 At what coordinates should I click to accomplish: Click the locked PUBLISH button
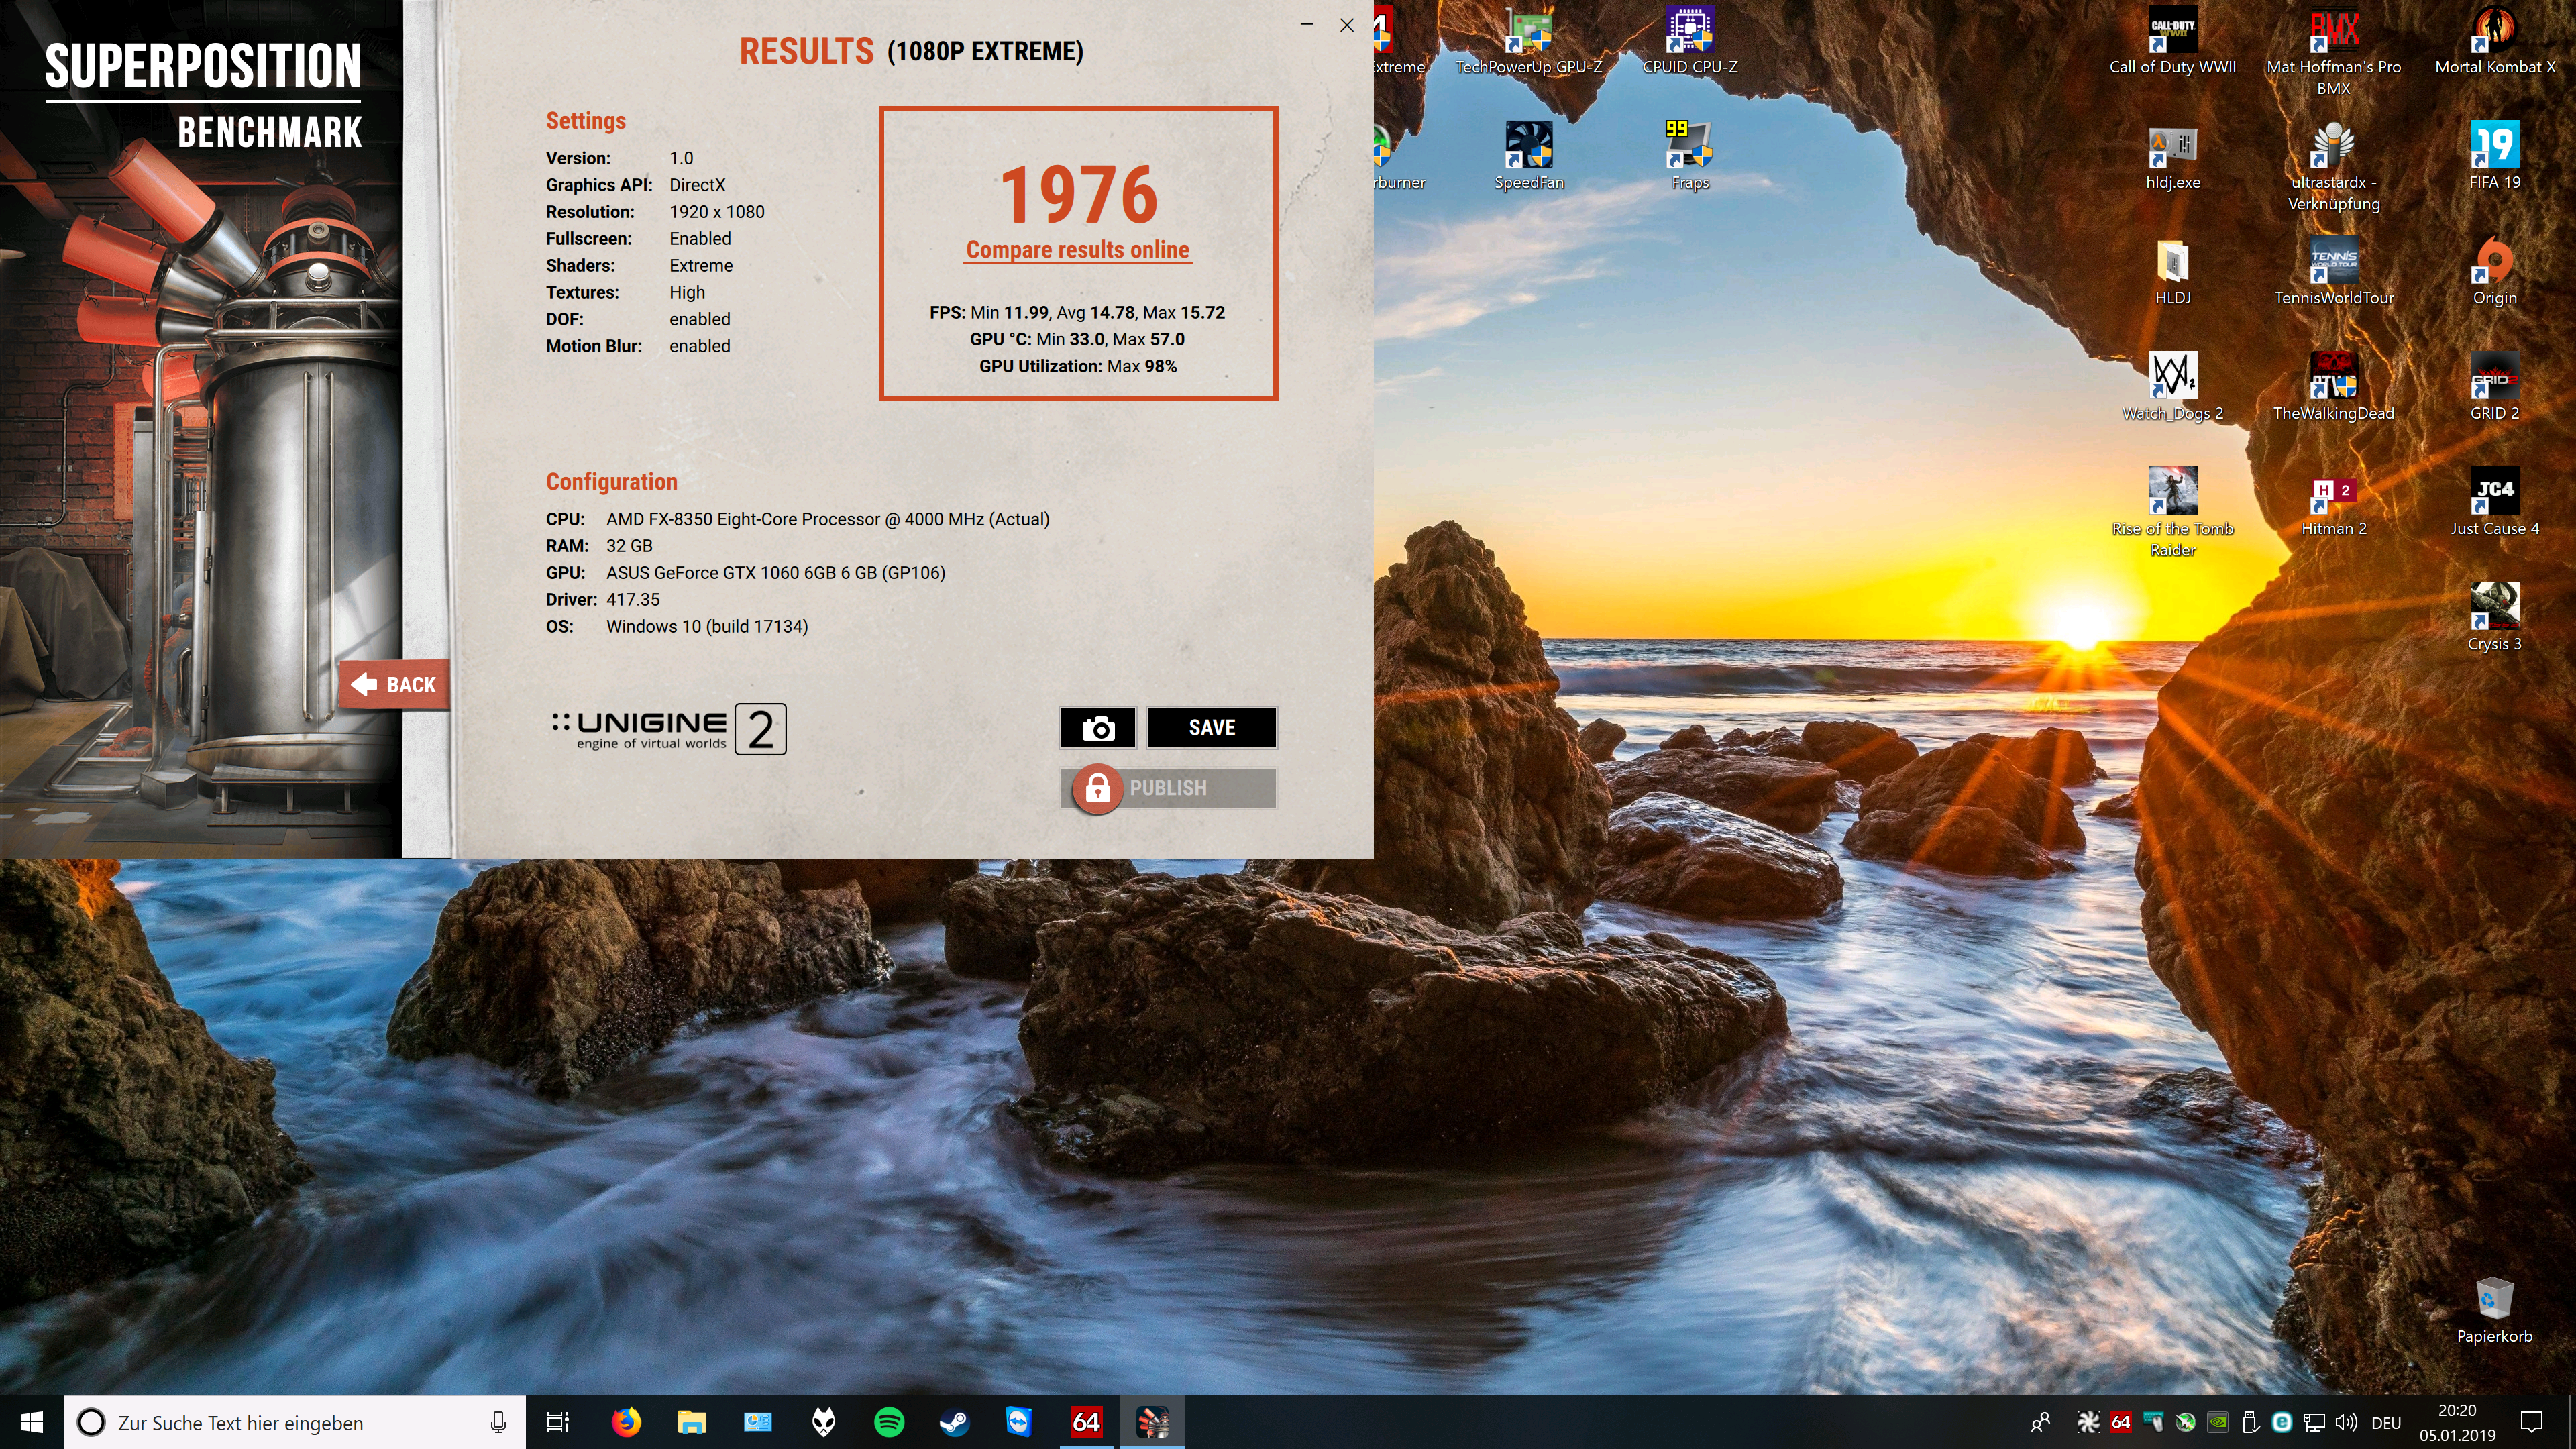[1167, 788]
